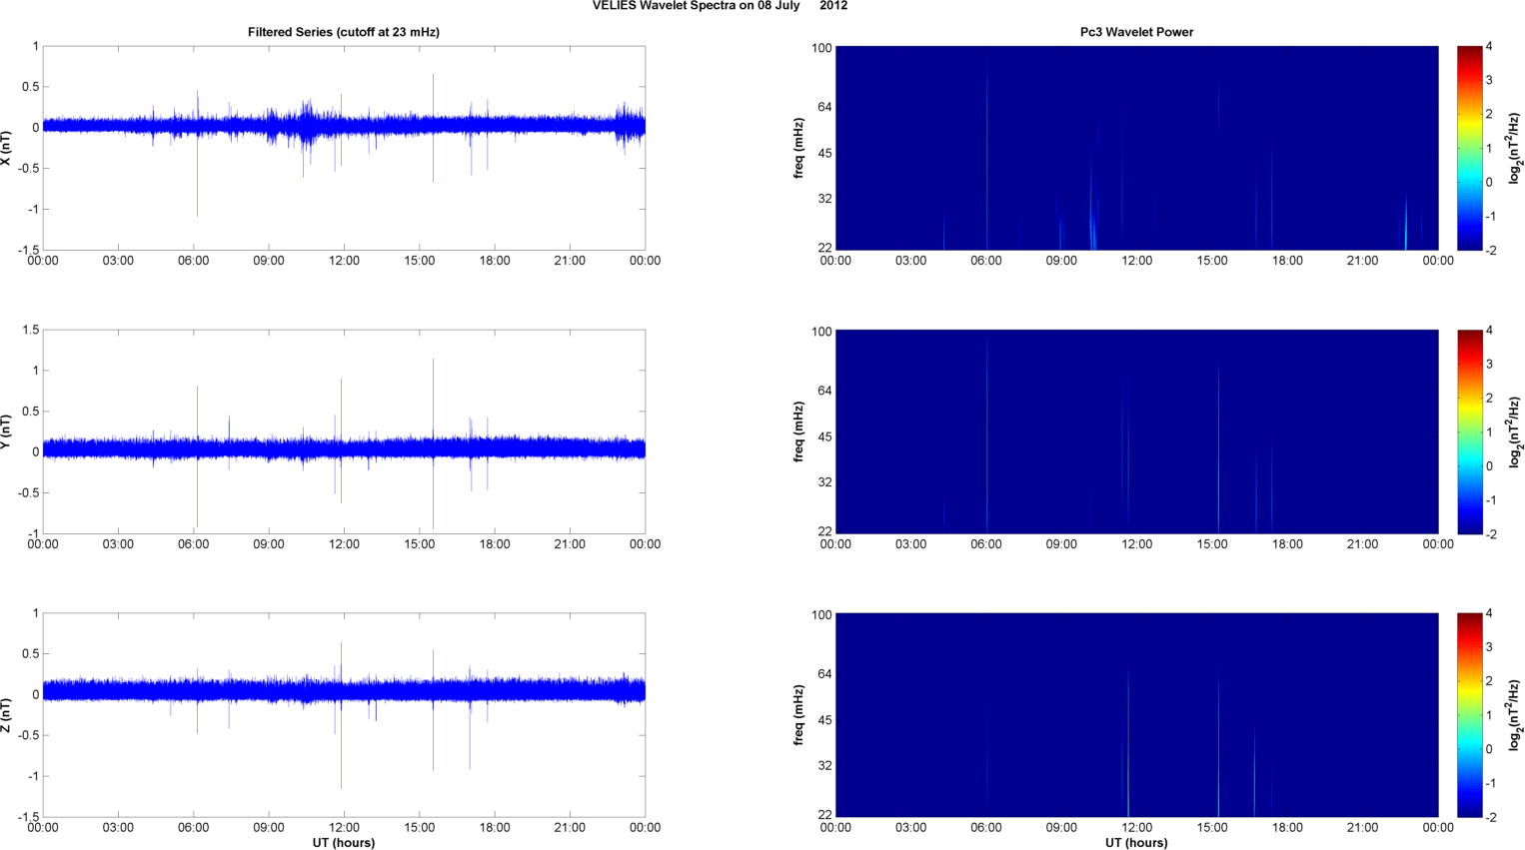Image resolution: width=1525 pixels, height=850 pixels.
Task: Click the '21:00' time tick of bottom wavelet plot
Action: (x=1363, y=827)
